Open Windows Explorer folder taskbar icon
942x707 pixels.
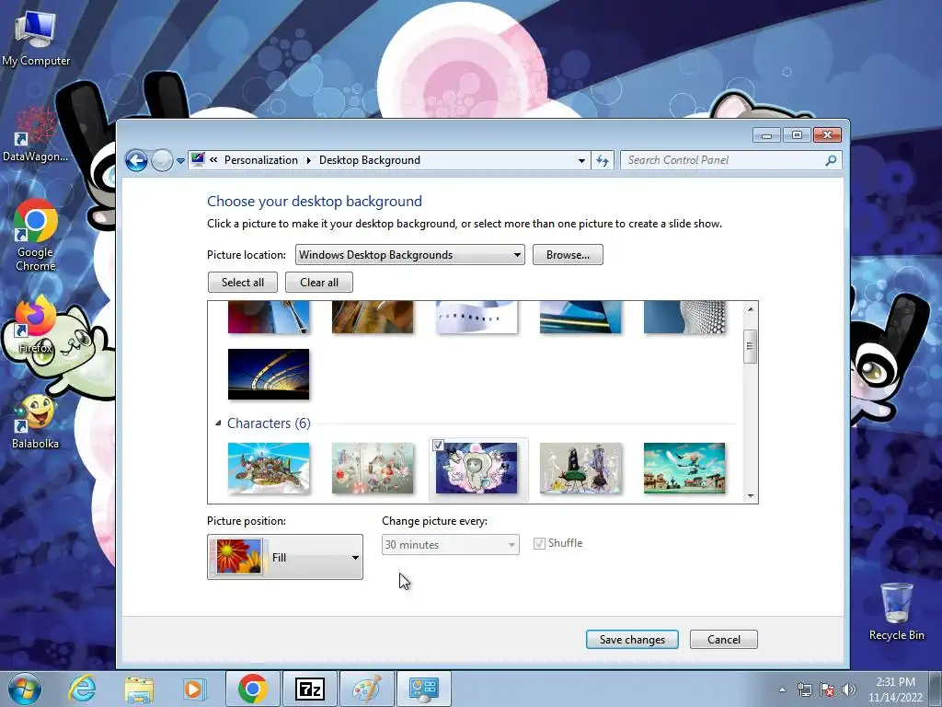tap(139, 689)
